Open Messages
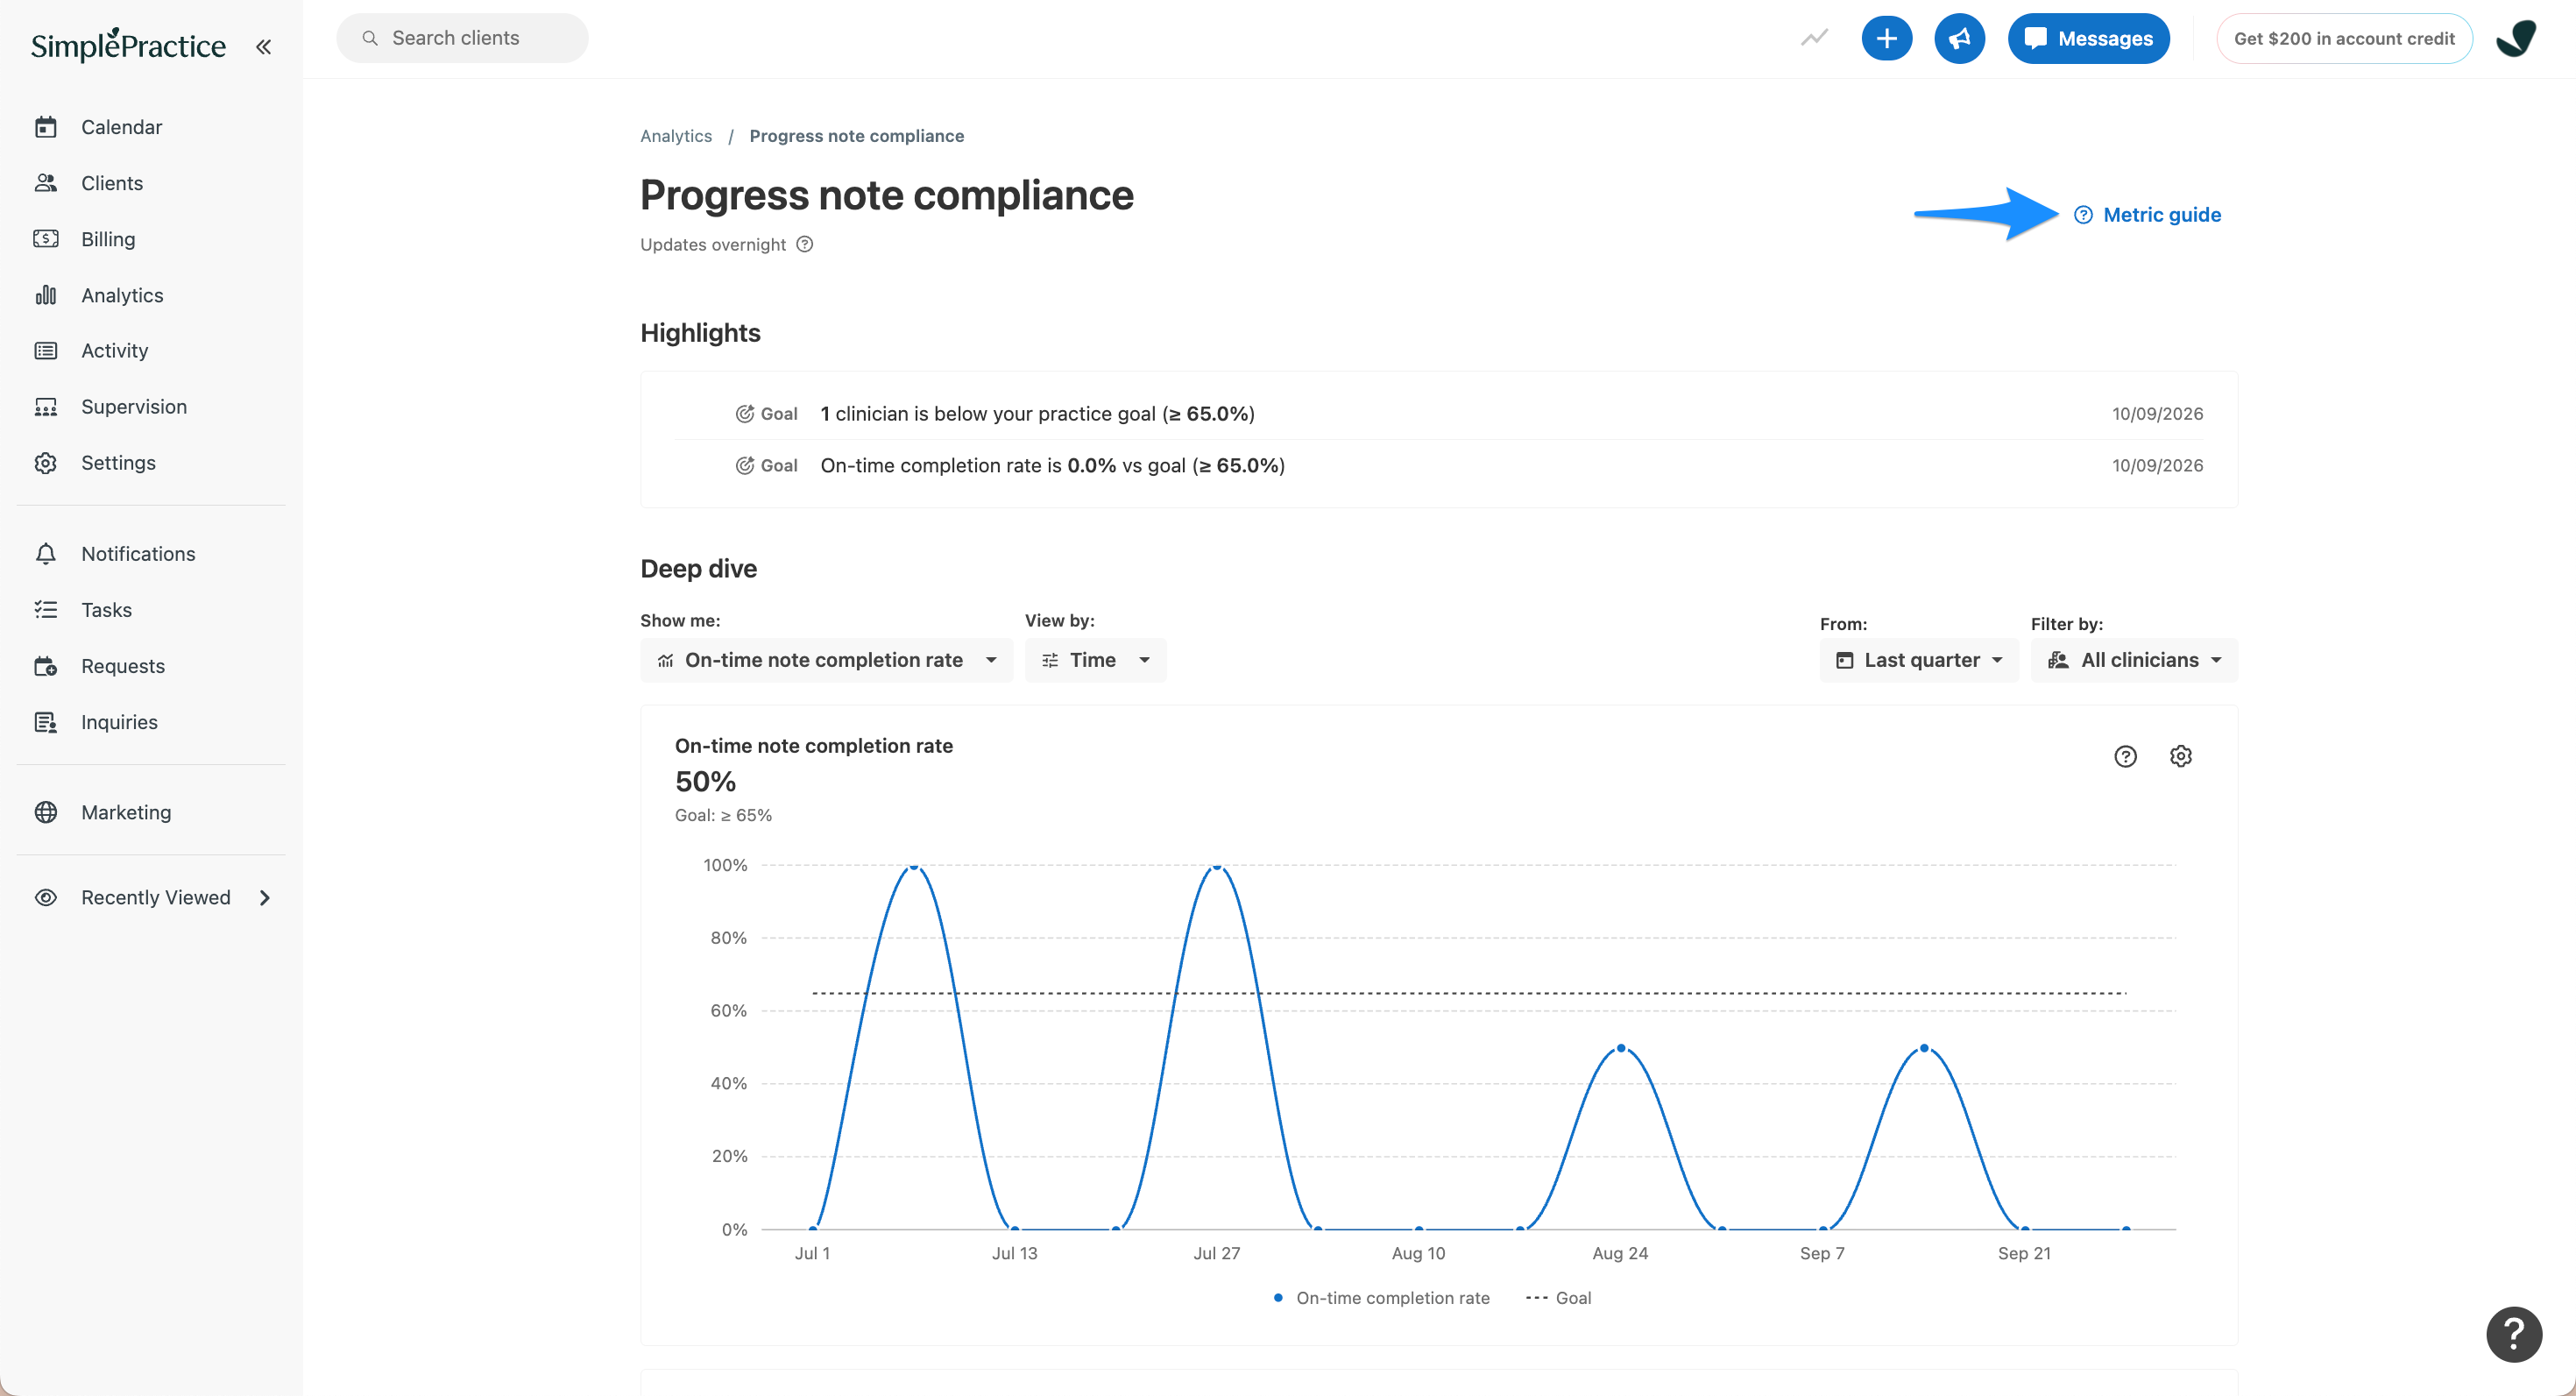This screenshot has width=2576, height=1396. 2088,38
